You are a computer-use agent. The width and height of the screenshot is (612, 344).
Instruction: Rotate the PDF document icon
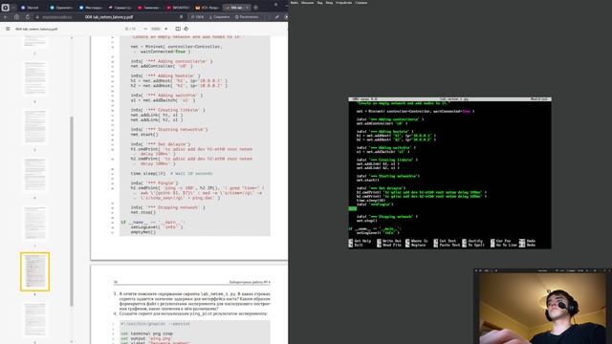click(x=186, y=29)
